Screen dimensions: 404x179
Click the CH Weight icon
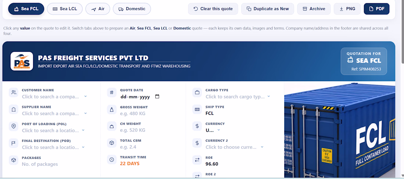click(112, 126)
